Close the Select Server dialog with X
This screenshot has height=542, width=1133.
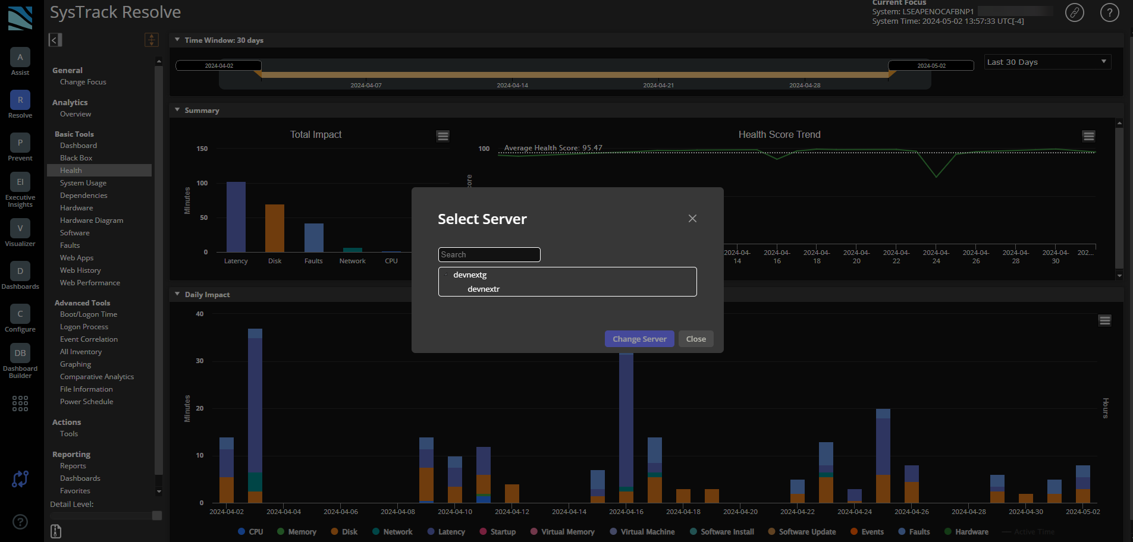[x=692, y=219]
